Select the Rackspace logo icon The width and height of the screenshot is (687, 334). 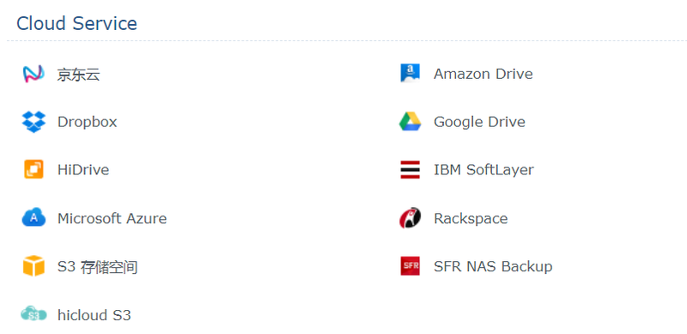pyautogui.click(x=410, y=218)
